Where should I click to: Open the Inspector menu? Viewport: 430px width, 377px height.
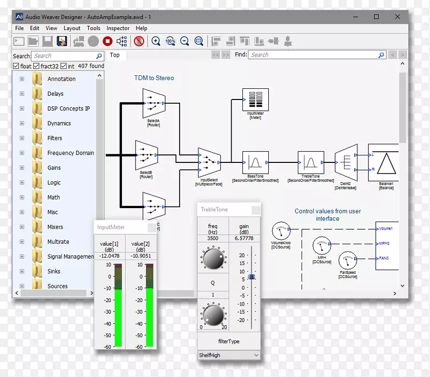tap(118, 28)
